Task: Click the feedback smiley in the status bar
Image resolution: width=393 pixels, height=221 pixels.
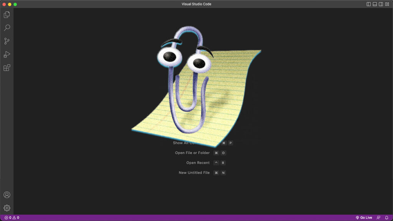Action: pyautogui.click(x=378, y=217)
